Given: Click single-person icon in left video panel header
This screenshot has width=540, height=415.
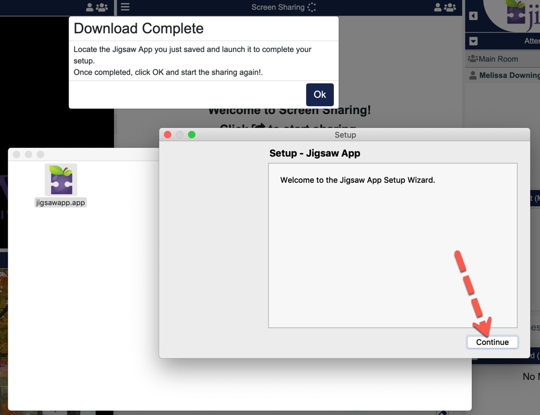Looking at the screenshot, I should tap(90, 7).
